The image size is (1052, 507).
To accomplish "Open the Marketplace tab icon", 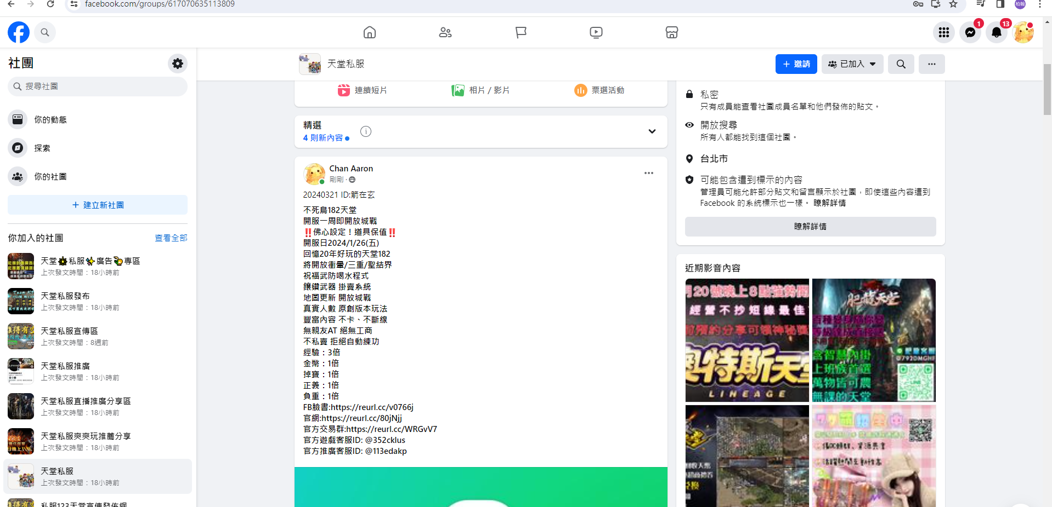I will pyautogui.click(x=672, y=32).
